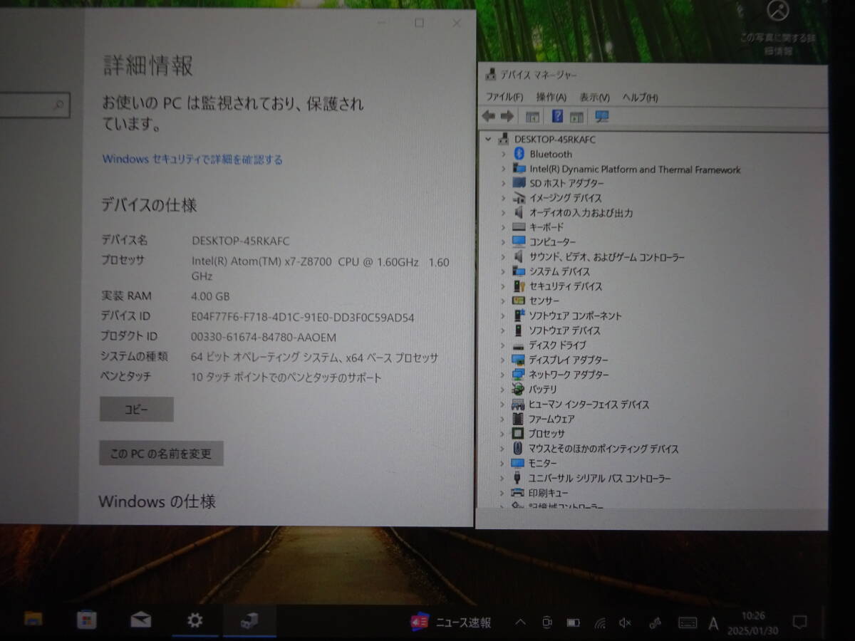
Task: Select Intel(R) Dynamic Platform and Thermal Framework
Action: pos(635,170)
